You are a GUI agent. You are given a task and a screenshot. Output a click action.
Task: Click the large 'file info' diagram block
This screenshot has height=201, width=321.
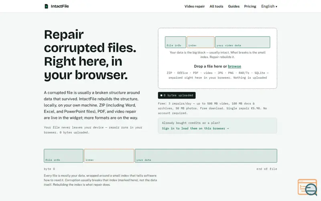(x=63, y=156)
